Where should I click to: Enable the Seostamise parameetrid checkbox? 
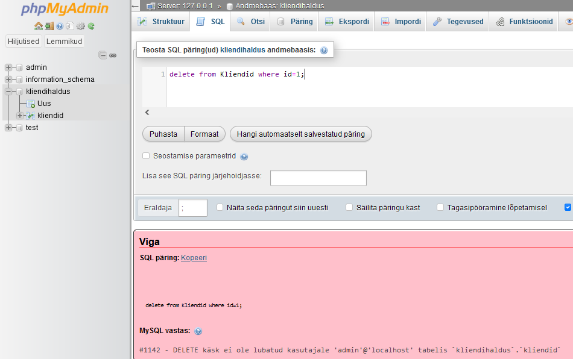coord(146,156)
